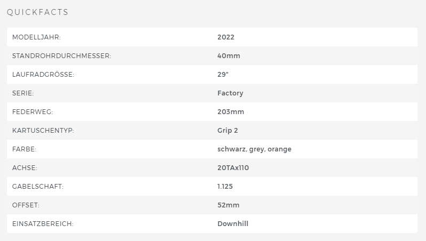The height and width of the screenshot is (241, 426).
Task: Click the KARTUSCHENTYP label
Action: pyautogui.click(x=43, y=131)
